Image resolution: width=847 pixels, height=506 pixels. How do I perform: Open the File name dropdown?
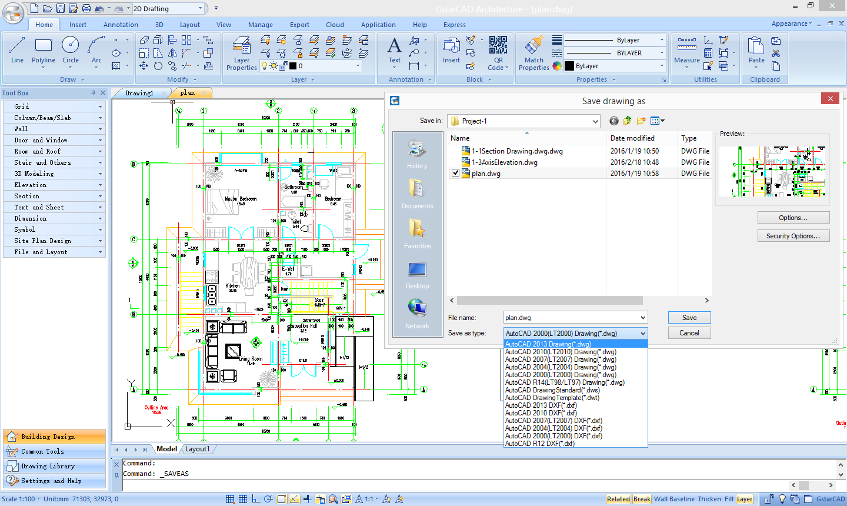(x=642, y=318)
